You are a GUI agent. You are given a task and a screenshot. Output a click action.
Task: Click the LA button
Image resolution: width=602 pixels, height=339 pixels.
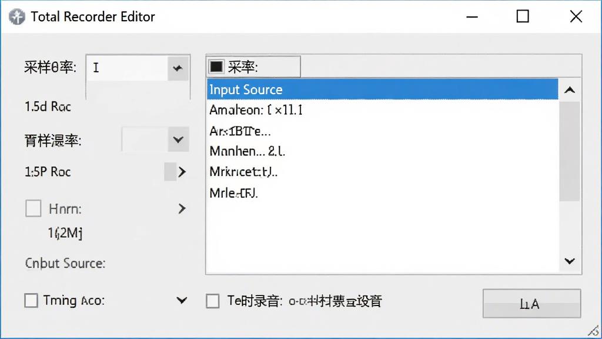[x=531, y=304]
